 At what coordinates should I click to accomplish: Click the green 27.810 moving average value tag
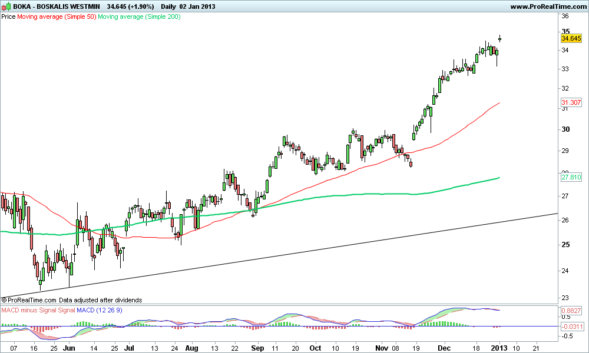click(571, 177)
